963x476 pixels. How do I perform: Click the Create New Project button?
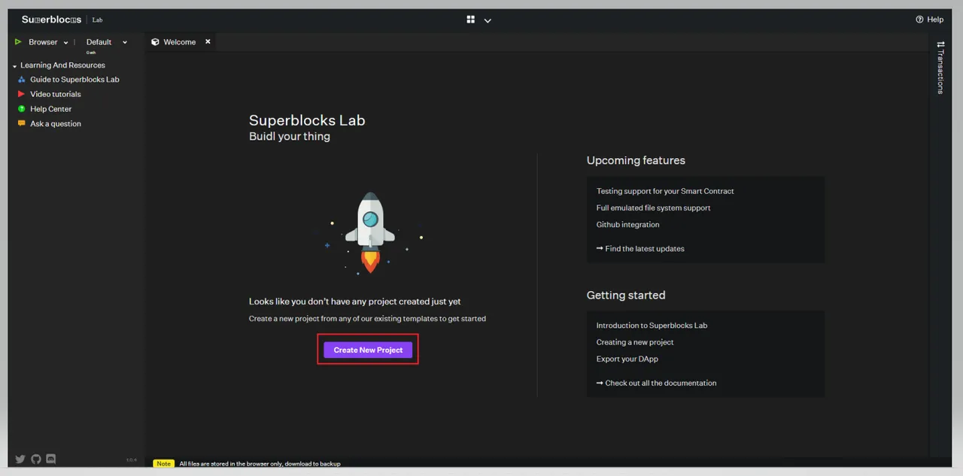[x=368, y=350]
